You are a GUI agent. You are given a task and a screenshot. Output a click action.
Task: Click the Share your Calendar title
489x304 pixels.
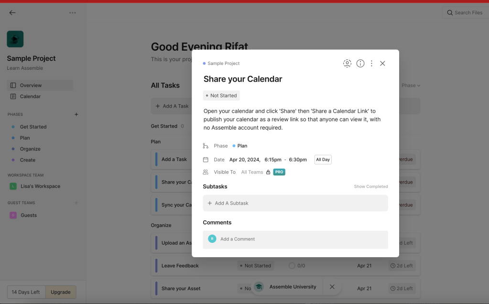[x=243, y=79]
